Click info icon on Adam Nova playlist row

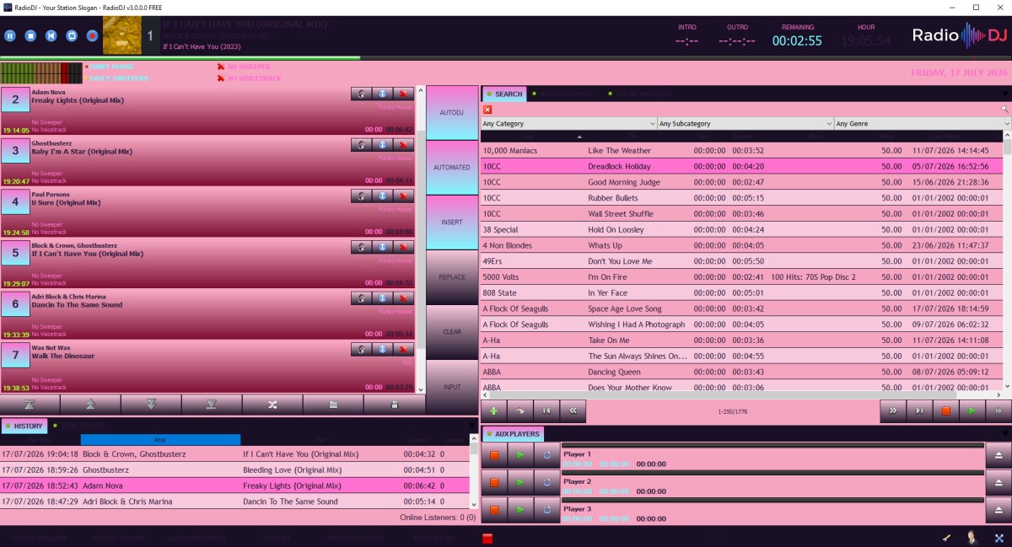(x=382, y=94)
